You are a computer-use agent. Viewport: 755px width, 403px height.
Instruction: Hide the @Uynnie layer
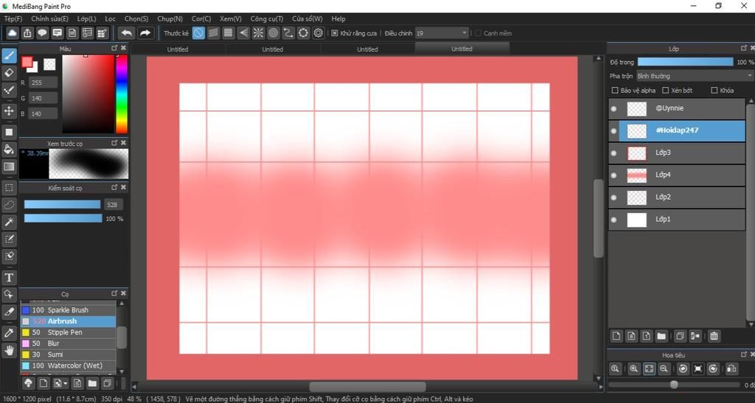point(613,109)
